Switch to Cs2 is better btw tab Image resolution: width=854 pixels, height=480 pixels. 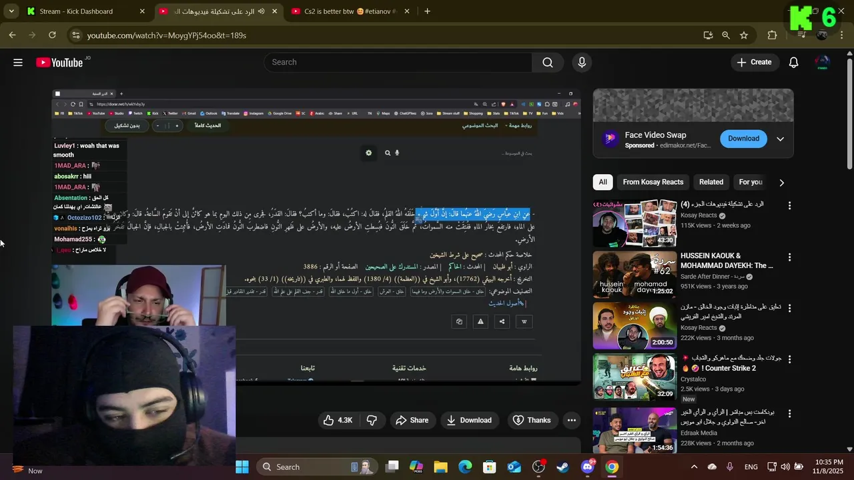tap(350, 11)
